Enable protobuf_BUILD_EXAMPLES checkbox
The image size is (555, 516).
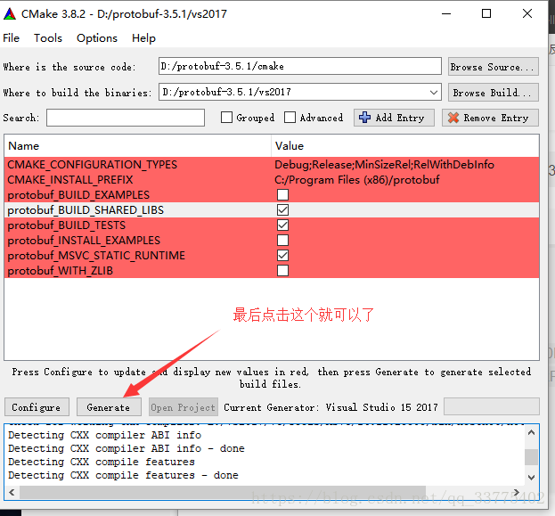click(x=282, y=195)
